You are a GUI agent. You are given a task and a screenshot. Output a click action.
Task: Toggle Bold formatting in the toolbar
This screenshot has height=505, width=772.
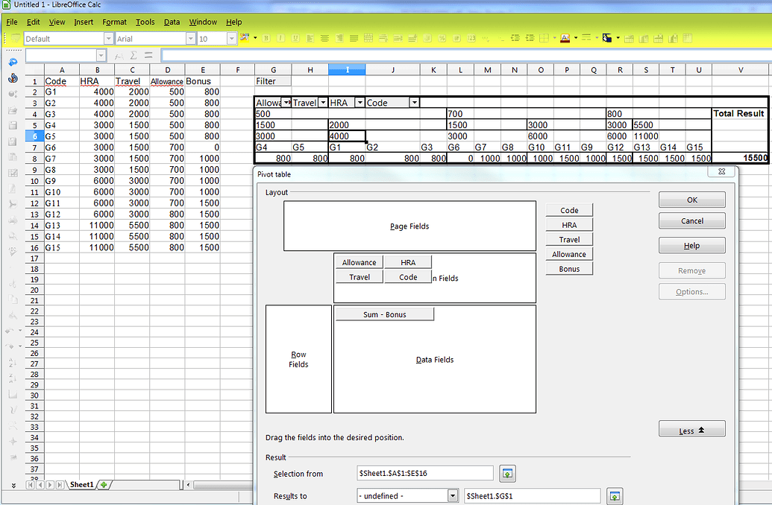(264, 38)
